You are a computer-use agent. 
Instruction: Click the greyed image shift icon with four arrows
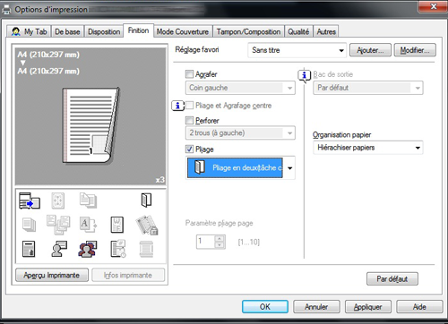58,200
